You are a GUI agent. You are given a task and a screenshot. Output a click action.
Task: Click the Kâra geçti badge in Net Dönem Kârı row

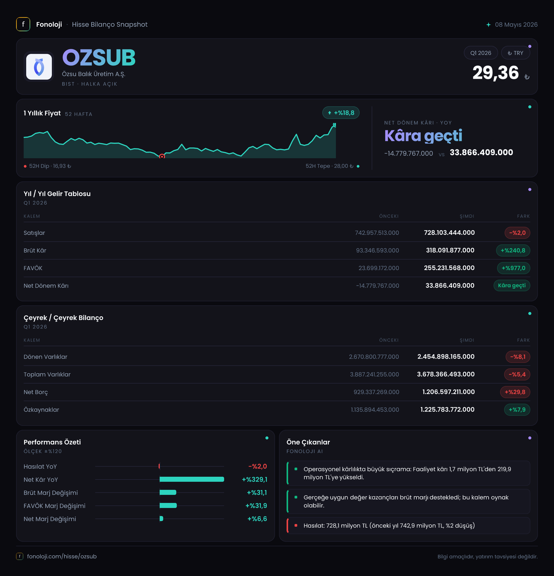tap(512, 286)
